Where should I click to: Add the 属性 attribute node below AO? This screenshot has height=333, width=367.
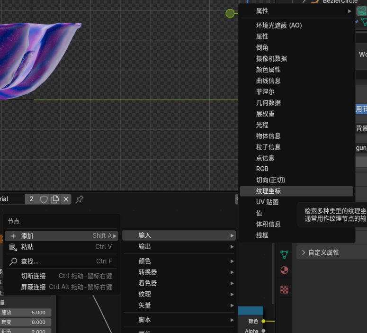point(296,36)
